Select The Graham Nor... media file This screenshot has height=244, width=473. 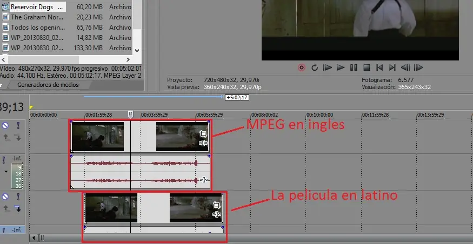point(37,17)
